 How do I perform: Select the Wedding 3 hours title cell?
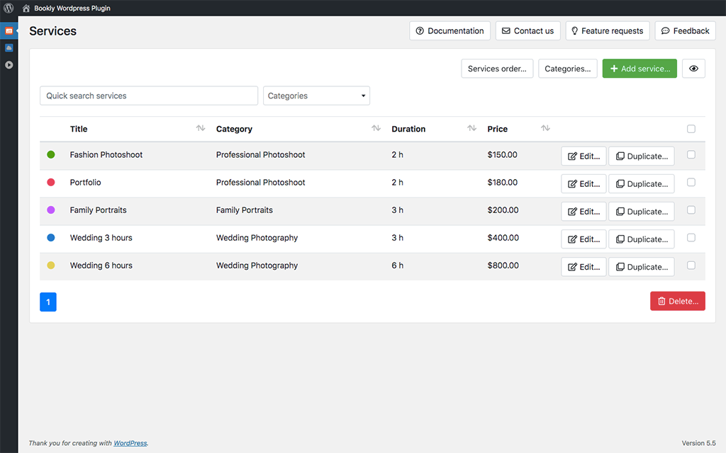[x=101, y=238]
